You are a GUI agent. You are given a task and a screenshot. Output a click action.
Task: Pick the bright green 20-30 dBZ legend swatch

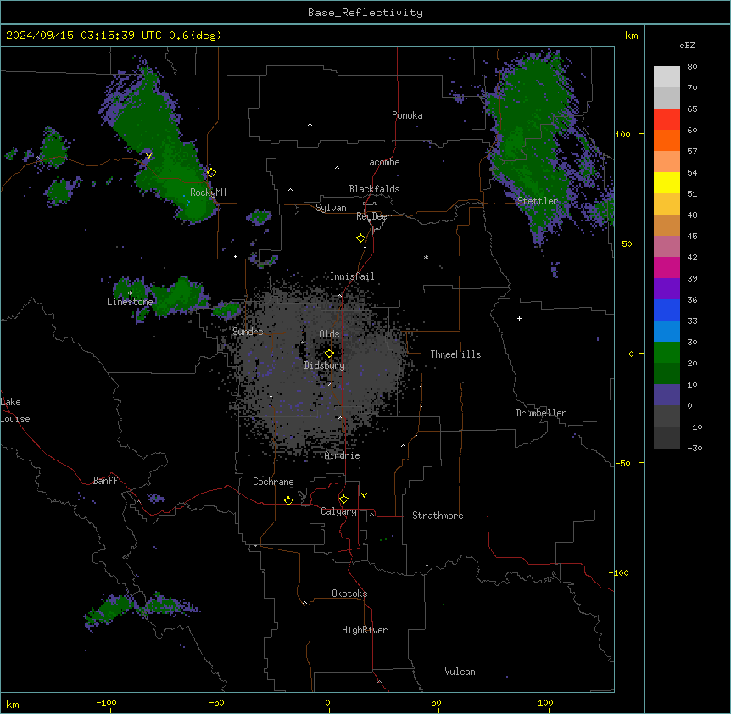point(667,353)
